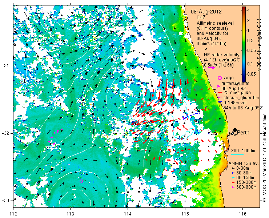Click the latitude axis label -33
Viewport: 269px width, 218px height.
pyautogui.click(x=5, y=200)
